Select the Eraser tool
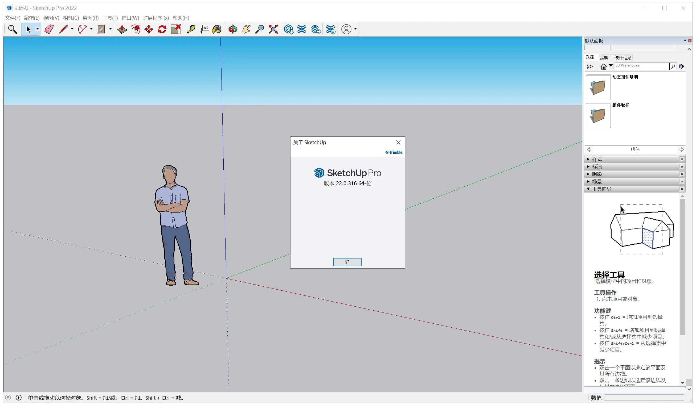 click(x=49, y=29)
